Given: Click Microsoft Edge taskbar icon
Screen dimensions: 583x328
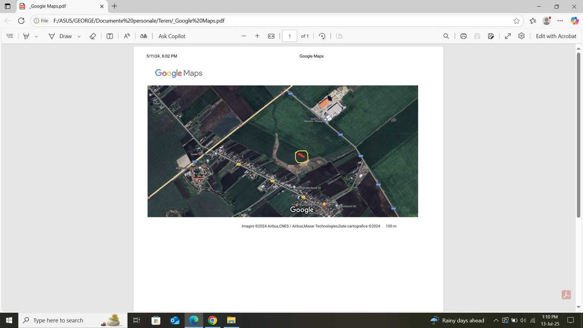Looking at the screenshot, I should pos(194,320).
